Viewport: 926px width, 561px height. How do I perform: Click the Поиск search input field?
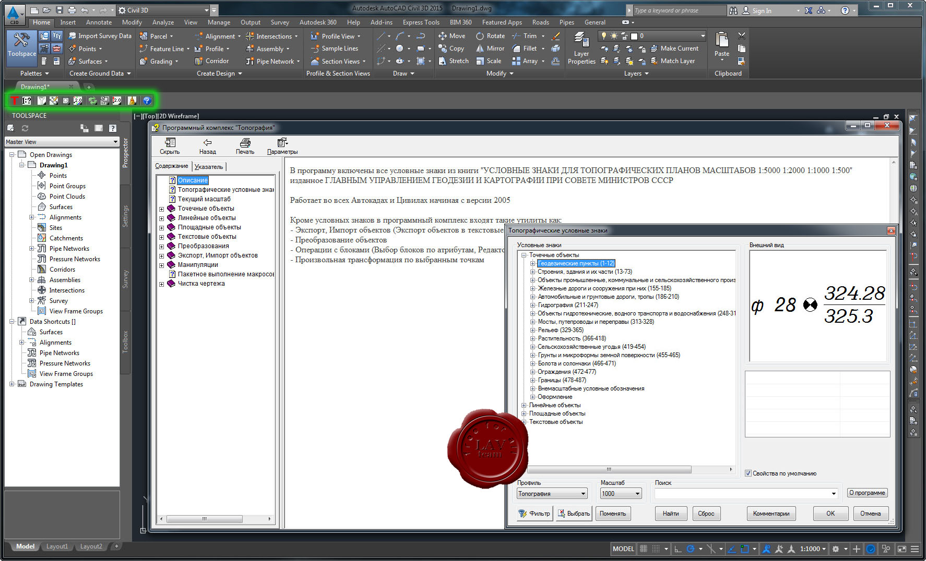coord(746,494)
